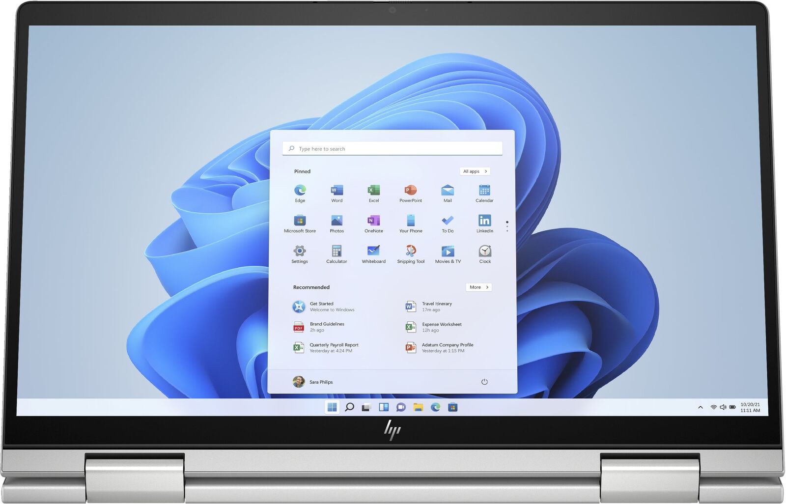Go to next page of pinned apps dots
Screen dimensions: 786x504
pyautogui.click(x=507, y=226)
